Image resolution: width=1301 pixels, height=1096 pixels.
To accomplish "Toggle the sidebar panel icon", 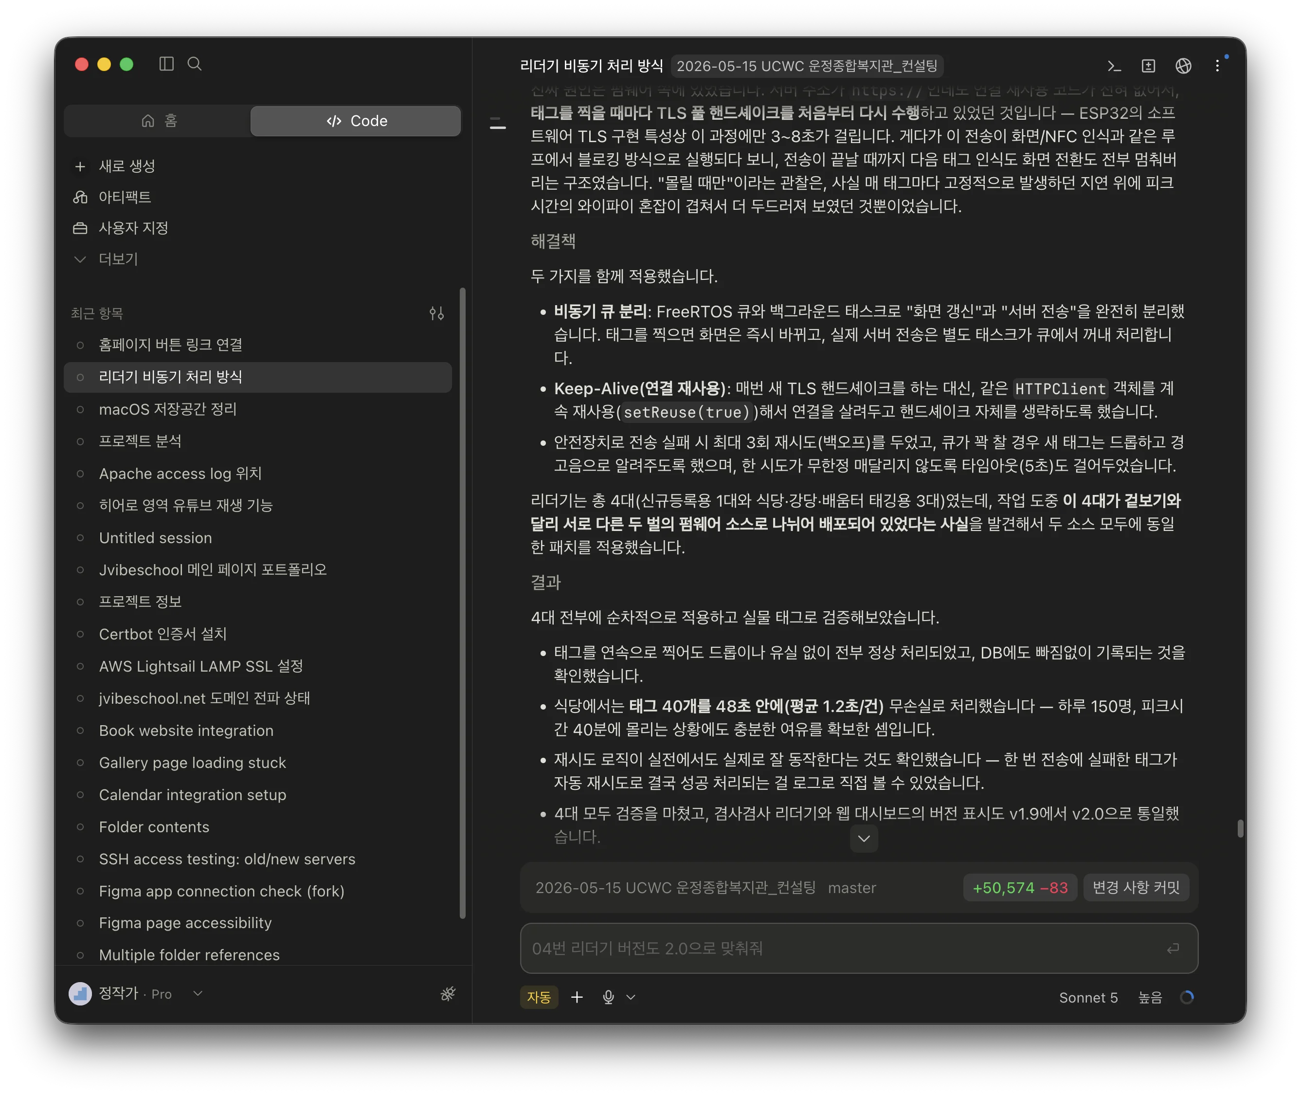I will 166,64.
